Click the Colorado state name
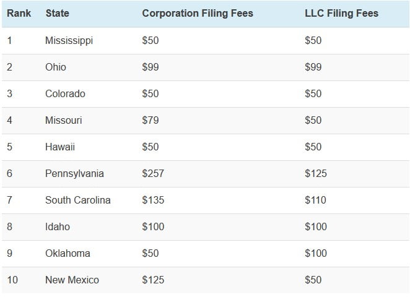Image resolution: width=410 pixels, height=297 pixels. point(65,93)
